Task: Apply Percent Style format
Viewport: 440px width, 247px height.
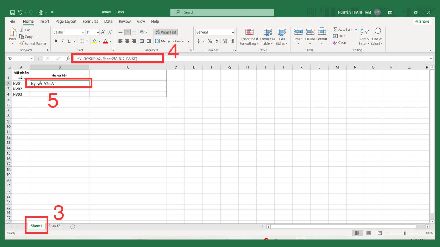Action: [x=210, y=41]
